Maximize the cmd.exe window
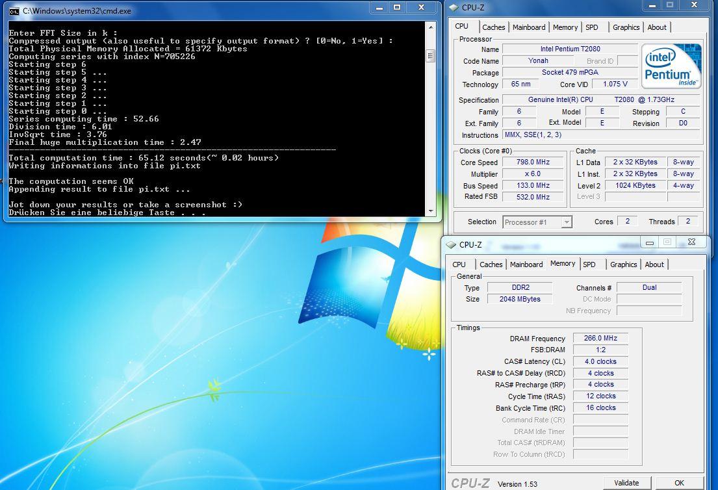This screenshot has width=718, height=490. 397,8
